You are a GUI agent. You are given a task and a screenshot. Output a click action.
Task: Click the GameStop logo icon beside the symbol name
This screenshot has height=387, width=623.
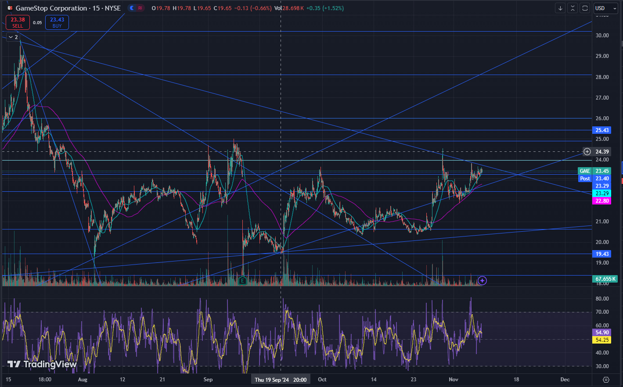pyautogui.click(x=10, y=8)
